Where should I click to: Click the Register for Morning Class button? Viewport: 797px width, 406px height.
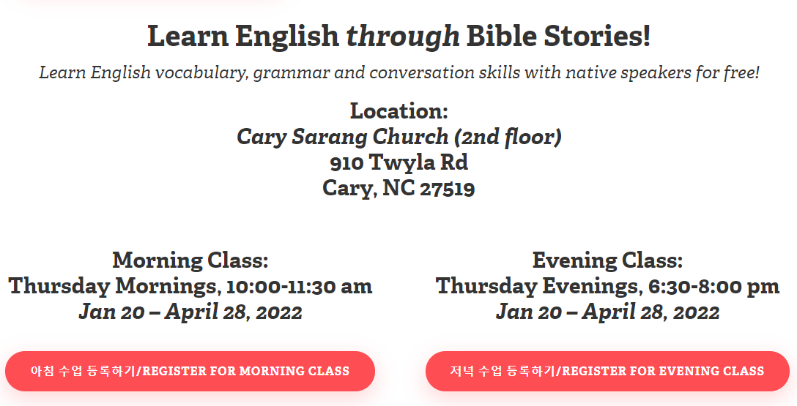(x=190, y=371)
